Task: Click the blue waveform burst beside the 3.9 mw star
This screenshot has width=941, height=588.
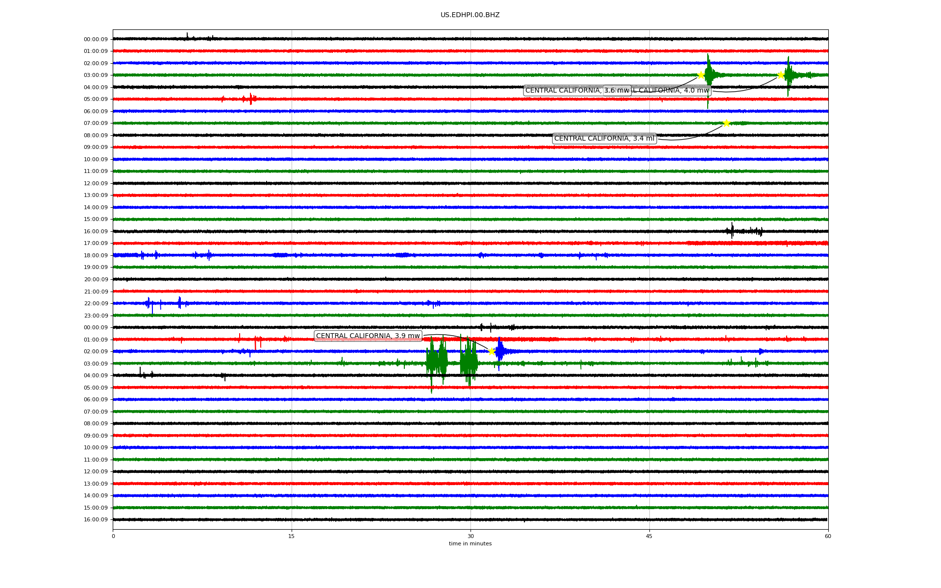Action: pyautogui.click(x=500, y=351)
